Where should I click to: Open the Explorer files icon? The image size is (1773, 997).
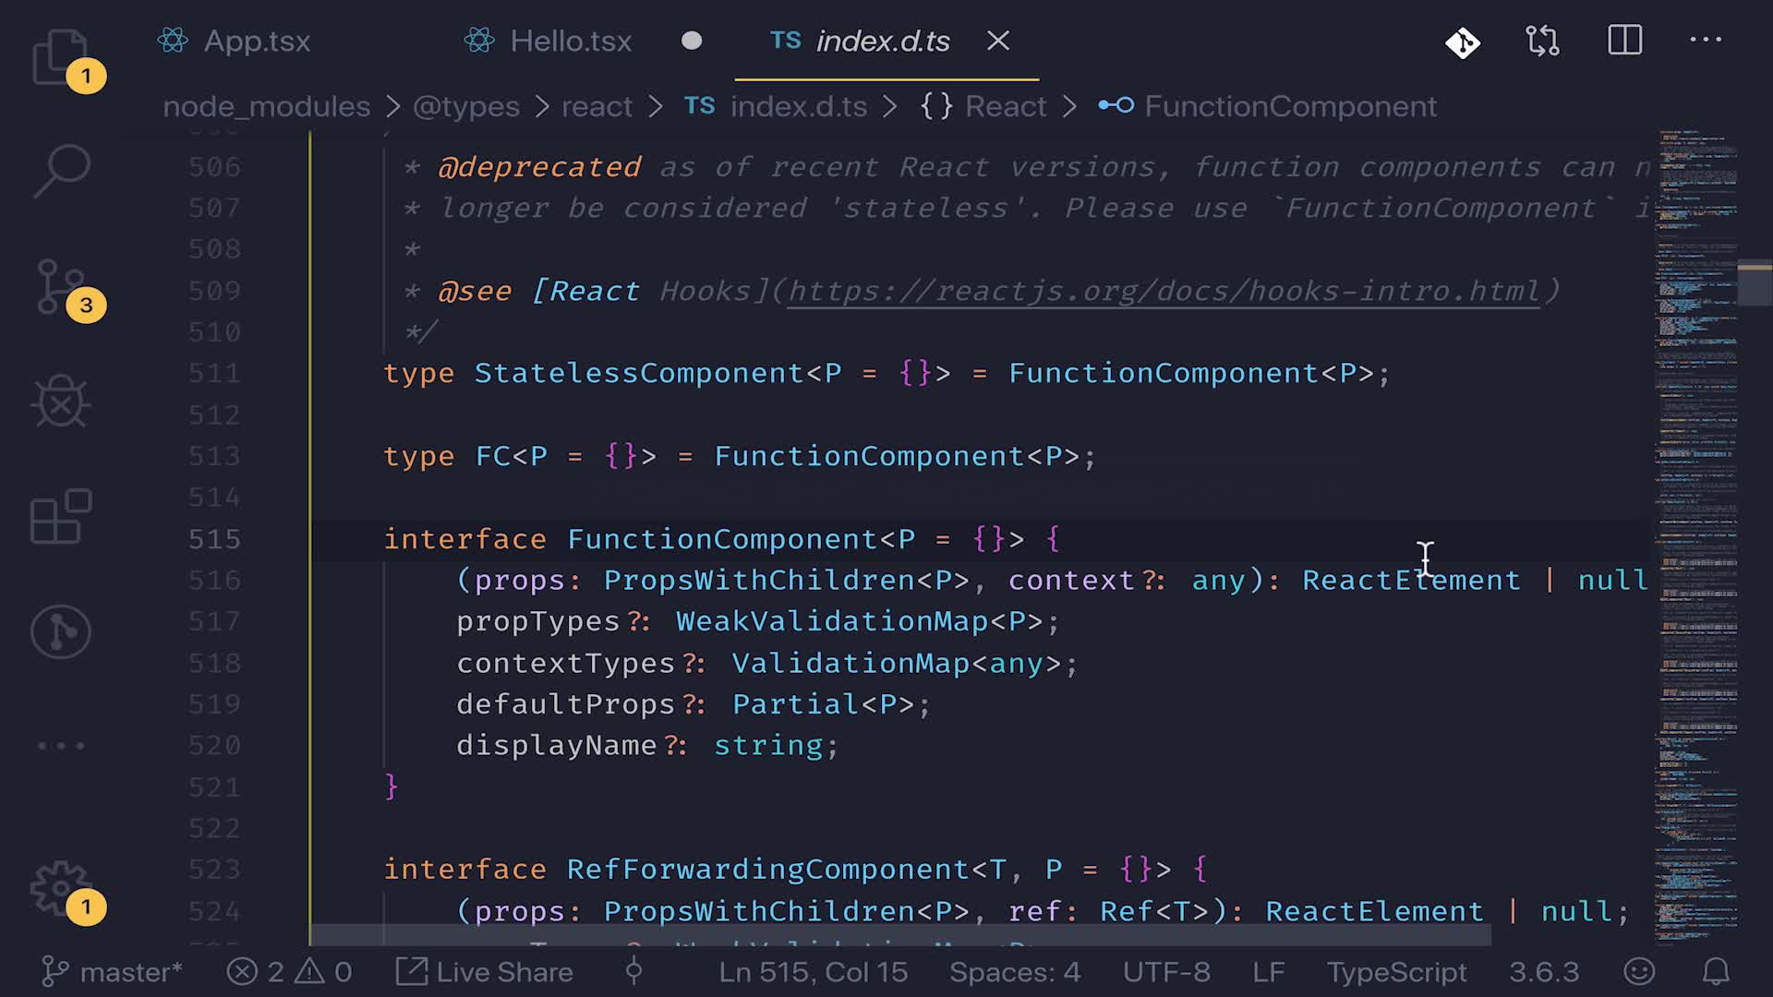(61, 55)
